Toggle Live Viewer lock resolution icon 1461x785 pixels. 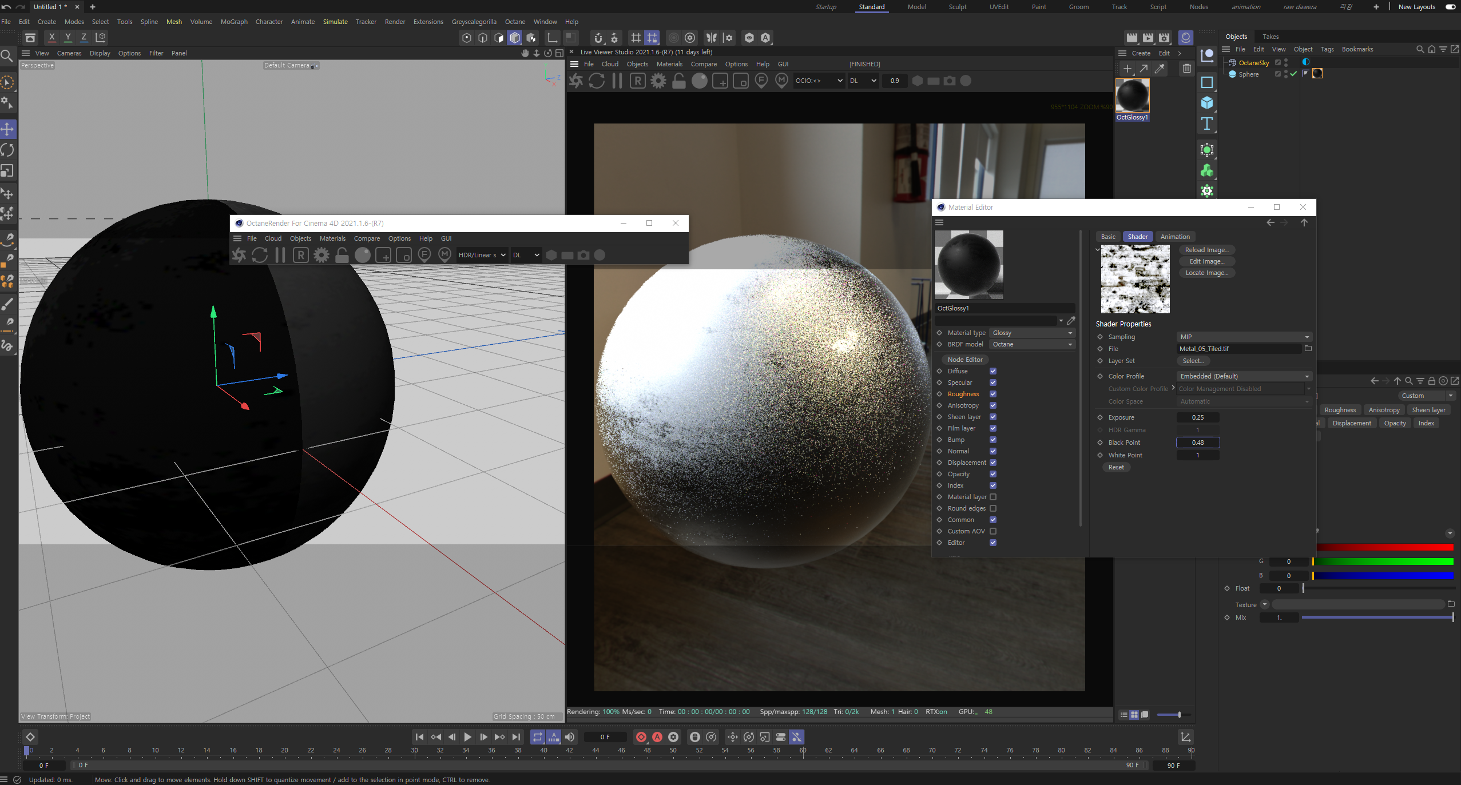(679, 81)
